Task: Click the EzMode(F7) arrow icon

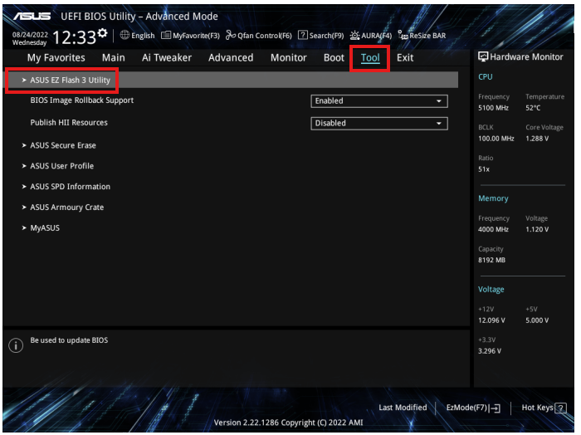Action: tap(495, 408)
